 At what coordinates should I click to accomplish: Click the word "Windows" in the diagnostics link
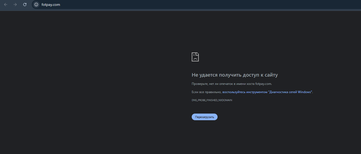pos(304,92)
